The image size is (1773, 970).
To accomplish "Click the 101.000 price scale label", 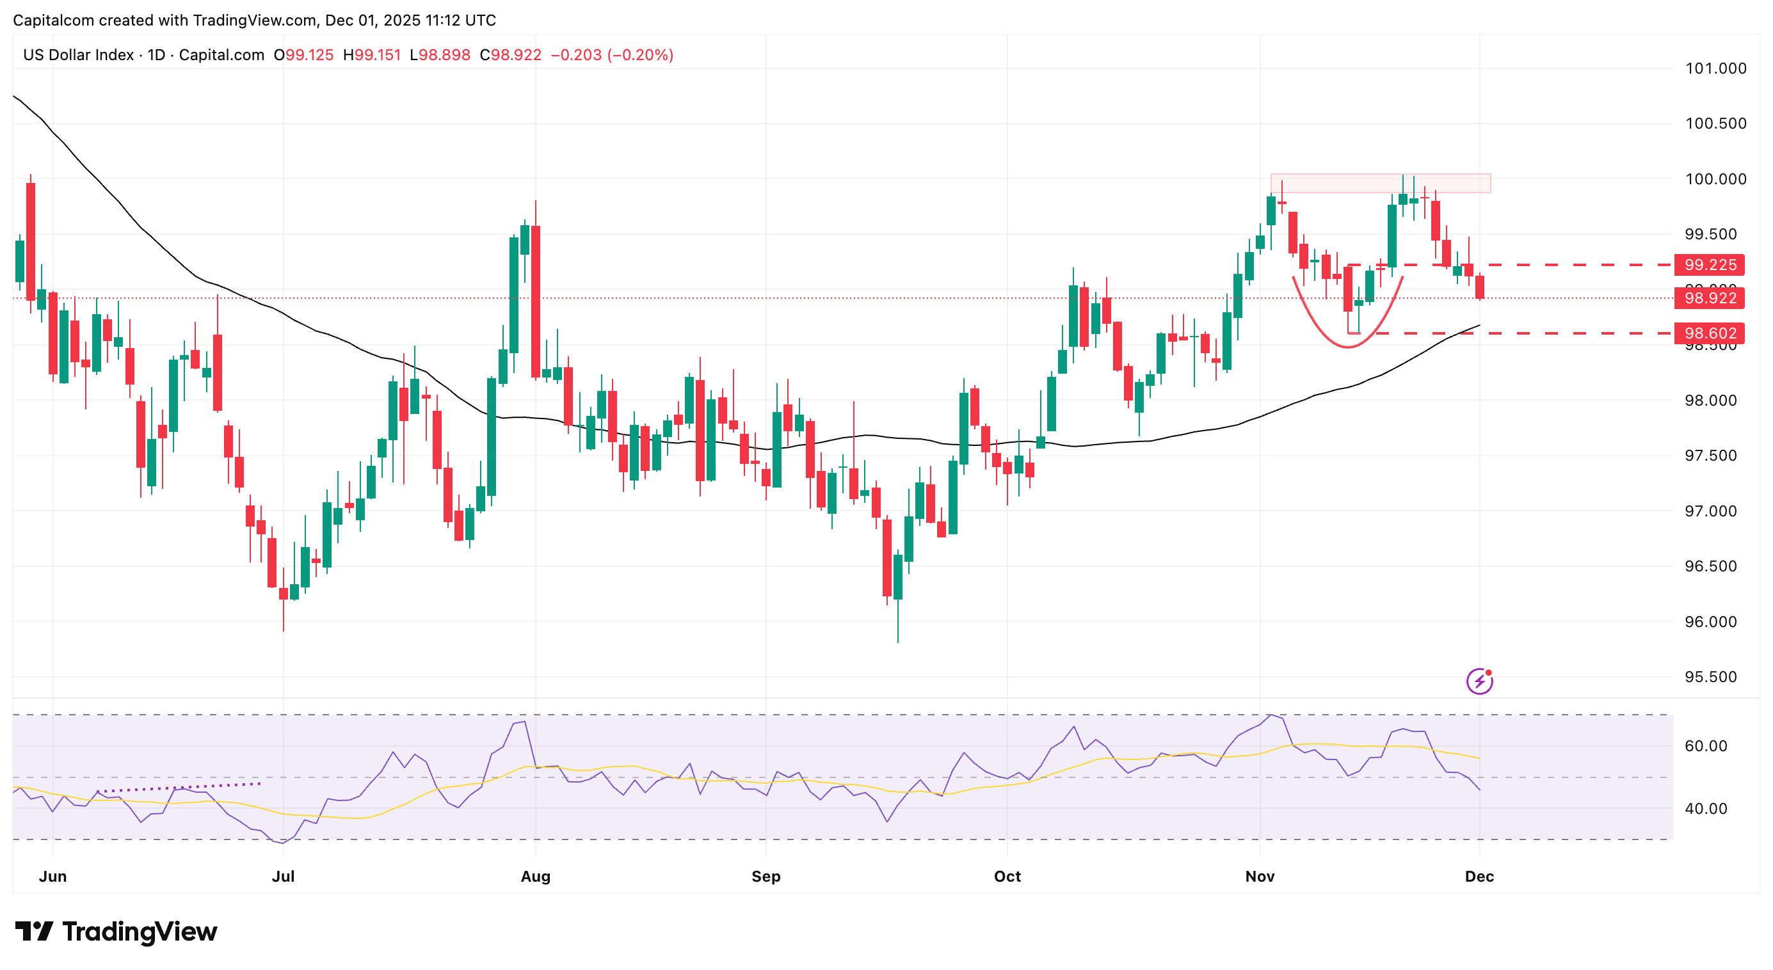I will (1715, 68).
